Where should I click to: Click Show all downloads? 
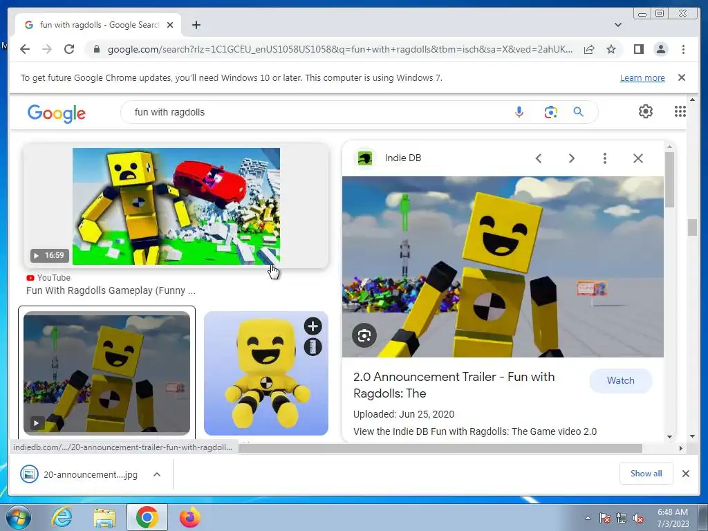646,474
